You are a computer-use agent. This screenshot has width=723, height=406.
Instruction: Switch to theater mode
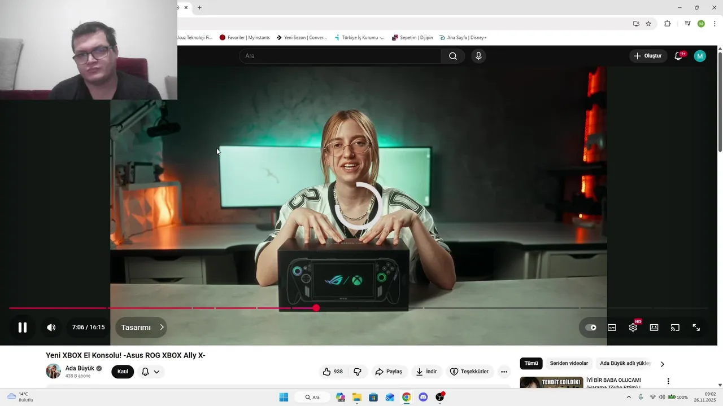[654, 327]
